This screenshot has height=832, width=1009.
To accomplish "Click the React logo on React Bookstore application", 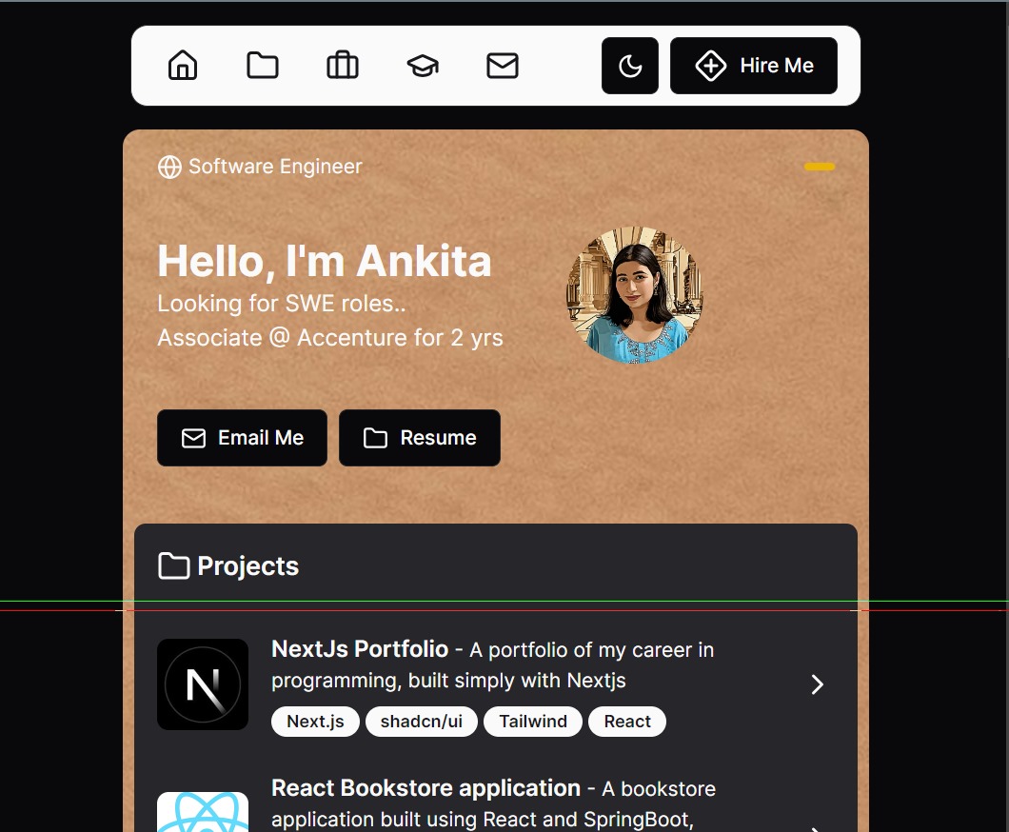I will coord(202,815).
